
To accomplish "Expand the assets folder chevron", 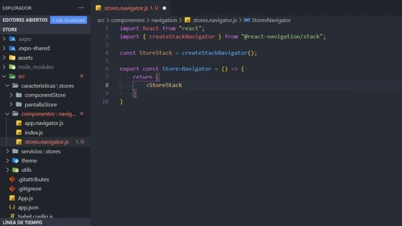I will 4,57.
